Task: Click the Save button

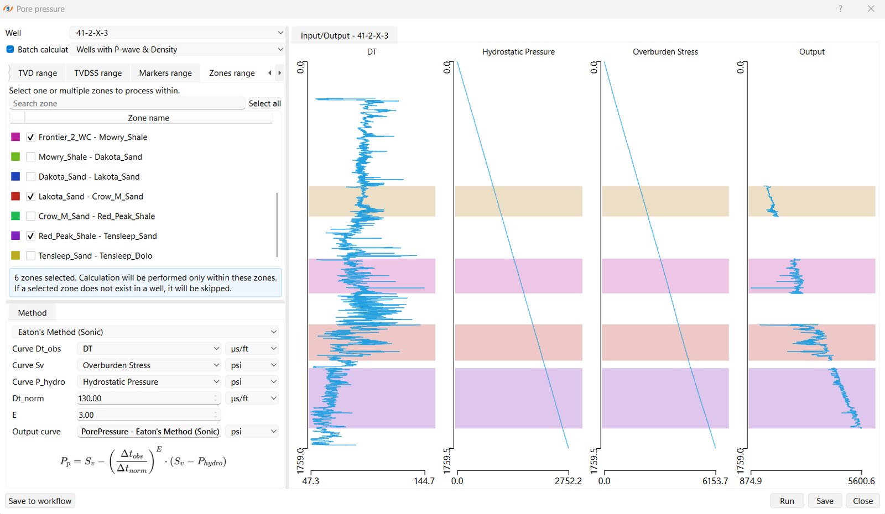Action: coord(825,501)
